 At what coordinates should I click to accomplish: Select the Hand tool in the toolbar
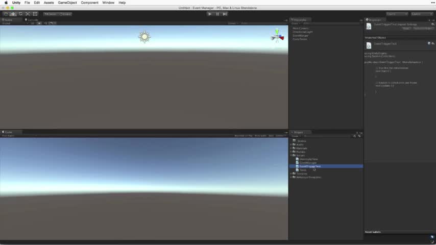pyautogui.click(x=6, y=14)
